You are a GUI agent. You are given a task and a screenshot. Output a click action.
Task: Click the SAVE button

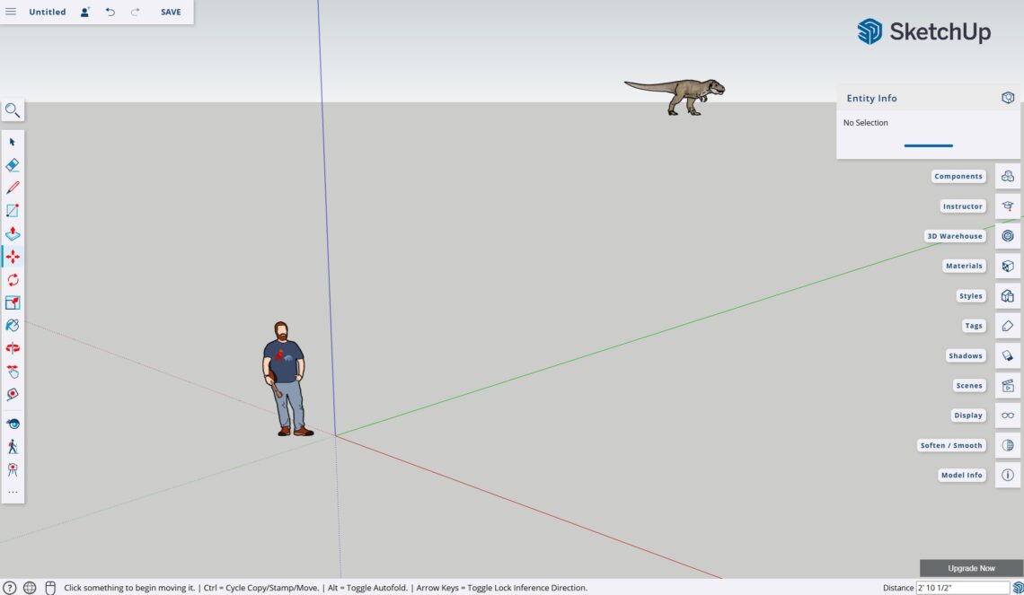(171, 13)
